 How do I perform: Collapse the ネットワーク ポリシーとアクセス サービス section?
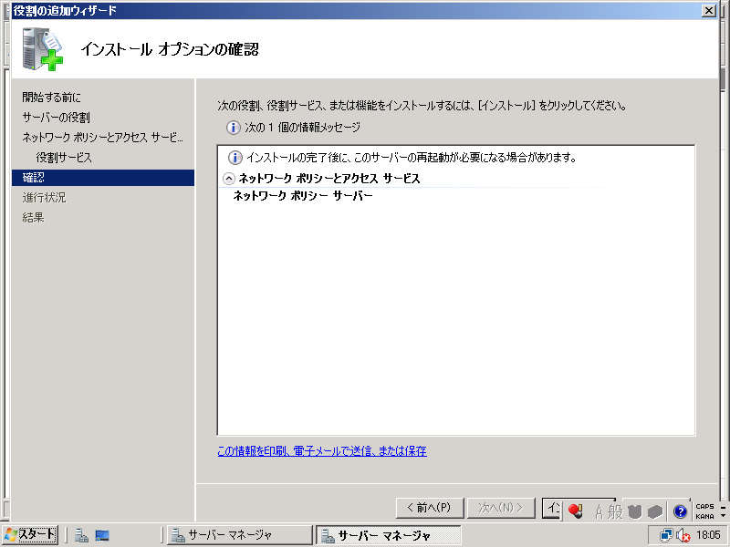(228, 179)
